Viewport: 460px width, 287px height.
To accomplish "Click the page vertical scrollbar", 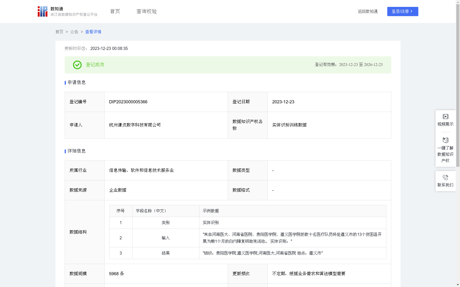I will click(458, 86).
